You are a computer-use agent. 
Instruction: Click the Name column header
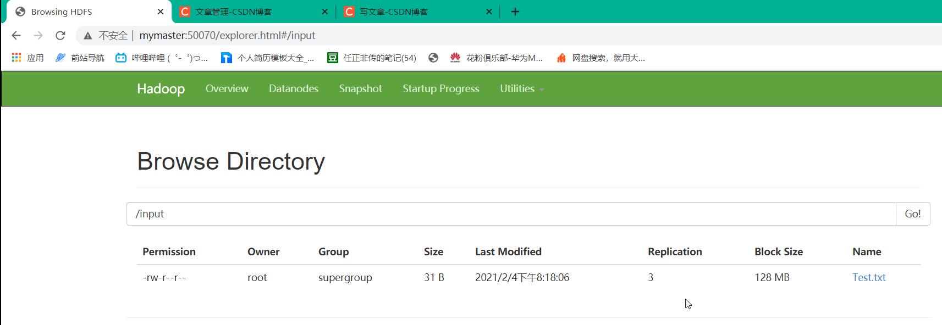click(867, 252)
